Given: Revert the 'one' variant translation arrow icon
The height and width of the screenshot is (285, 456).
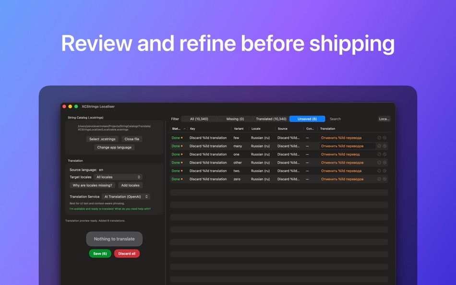Looking at the screenshot, I should point(384,154).
